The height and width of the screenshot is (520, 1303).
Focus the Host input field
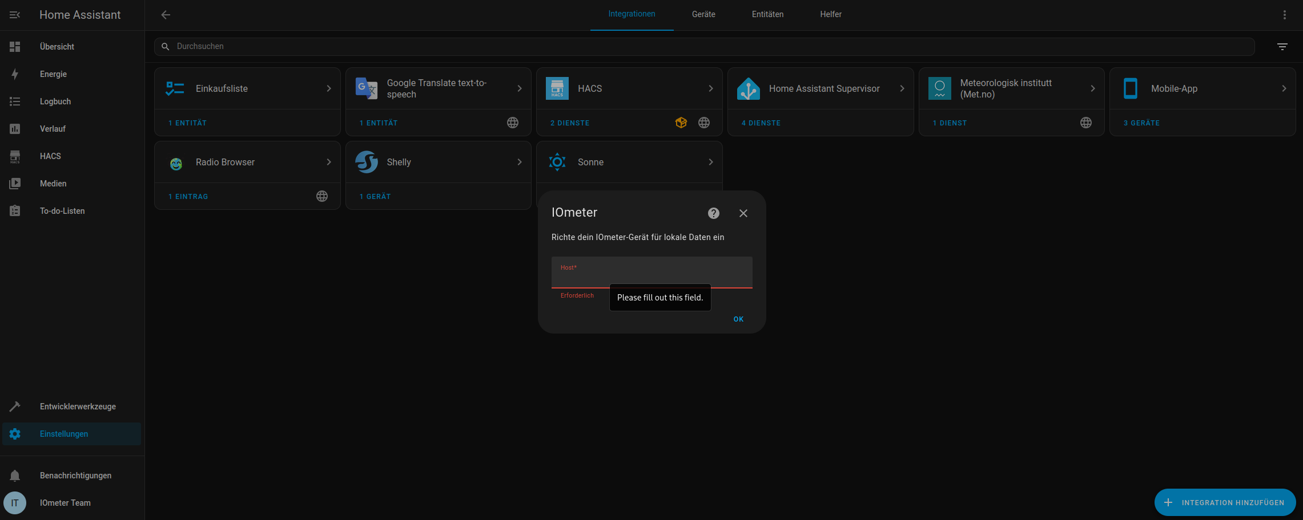652,273
